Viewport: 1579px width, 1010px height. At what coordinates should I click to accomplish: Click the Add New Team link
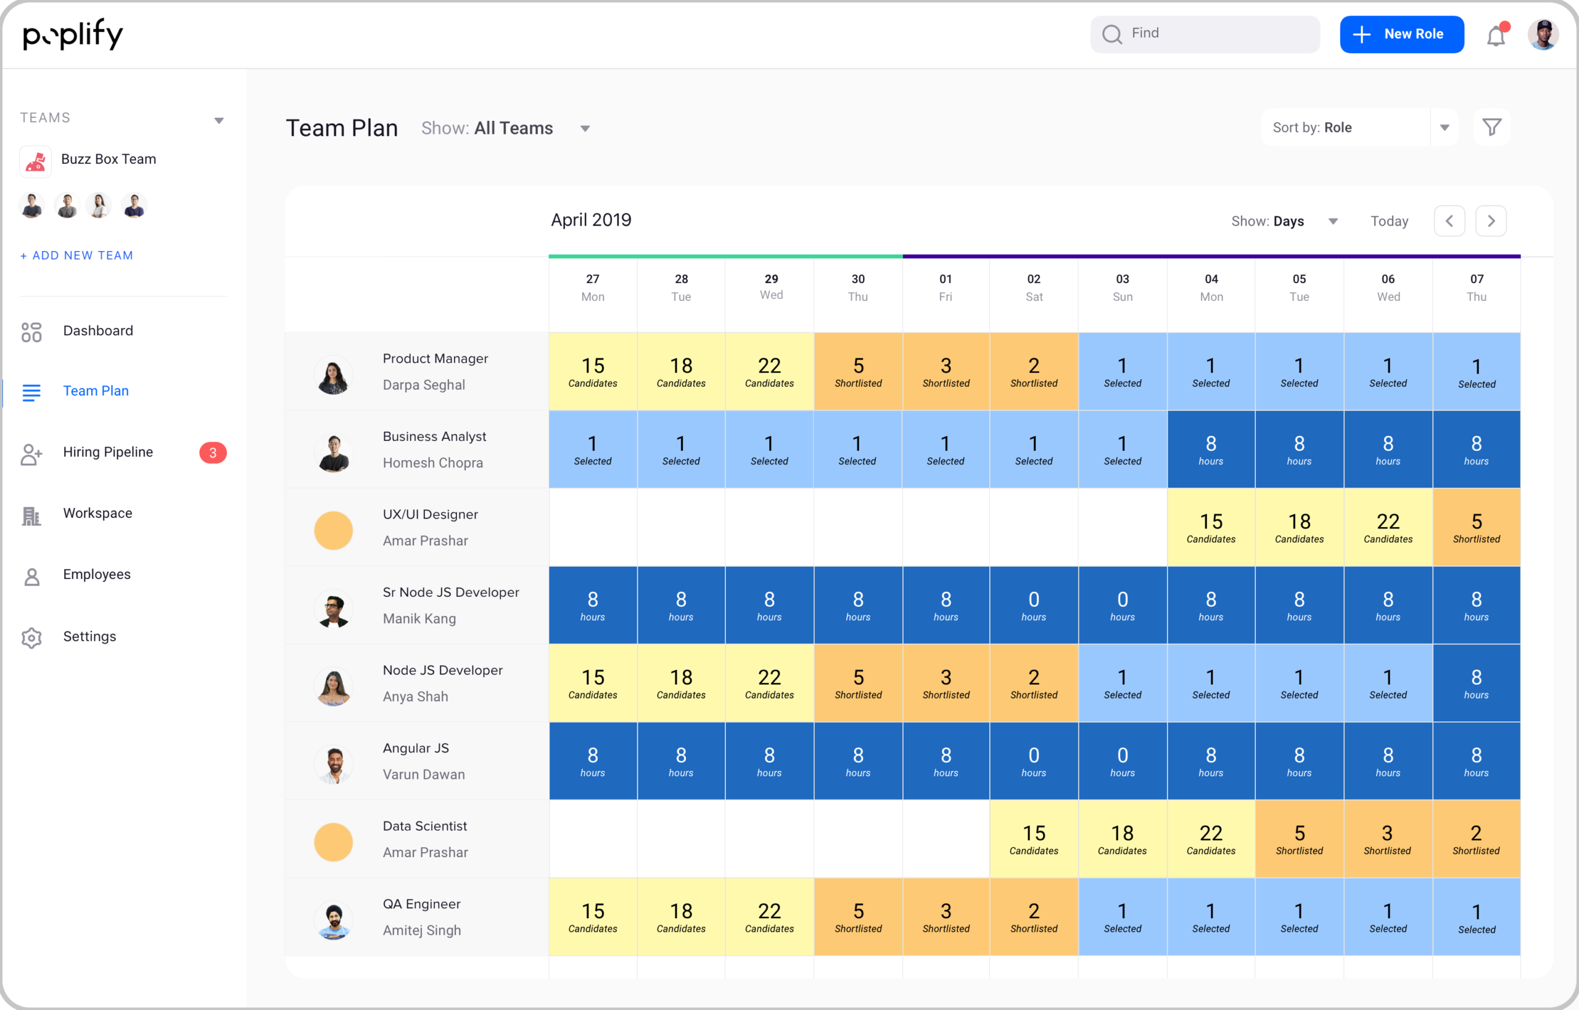tap(76, 256)
